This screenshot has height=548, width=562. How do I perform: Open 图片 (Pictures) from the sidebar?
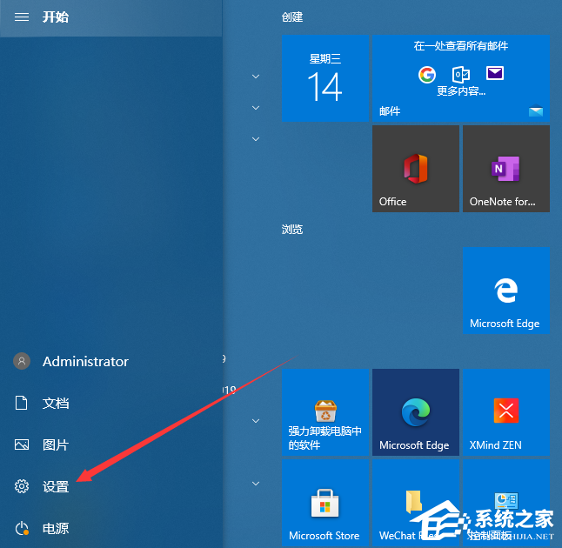[x=55, y=444]
